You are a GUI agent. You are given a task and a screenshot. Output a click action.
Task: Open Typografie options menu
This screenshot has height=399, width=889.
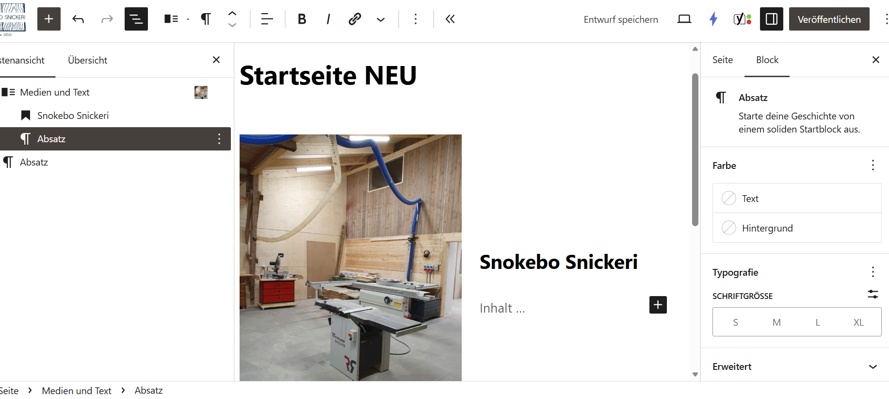873,272
